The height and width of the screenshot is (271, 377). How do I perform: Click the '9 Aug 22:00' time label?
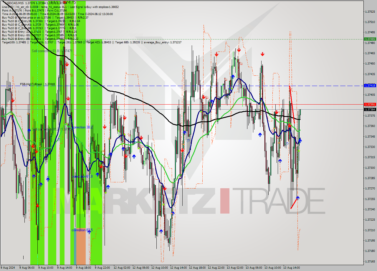pyautogui.click(x=102, y=268)
